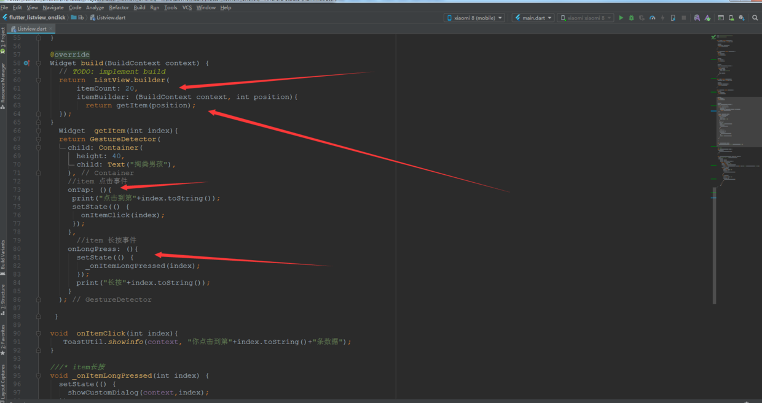
Task: Click on 'onTap:' in the code
Action: point(81,190)
